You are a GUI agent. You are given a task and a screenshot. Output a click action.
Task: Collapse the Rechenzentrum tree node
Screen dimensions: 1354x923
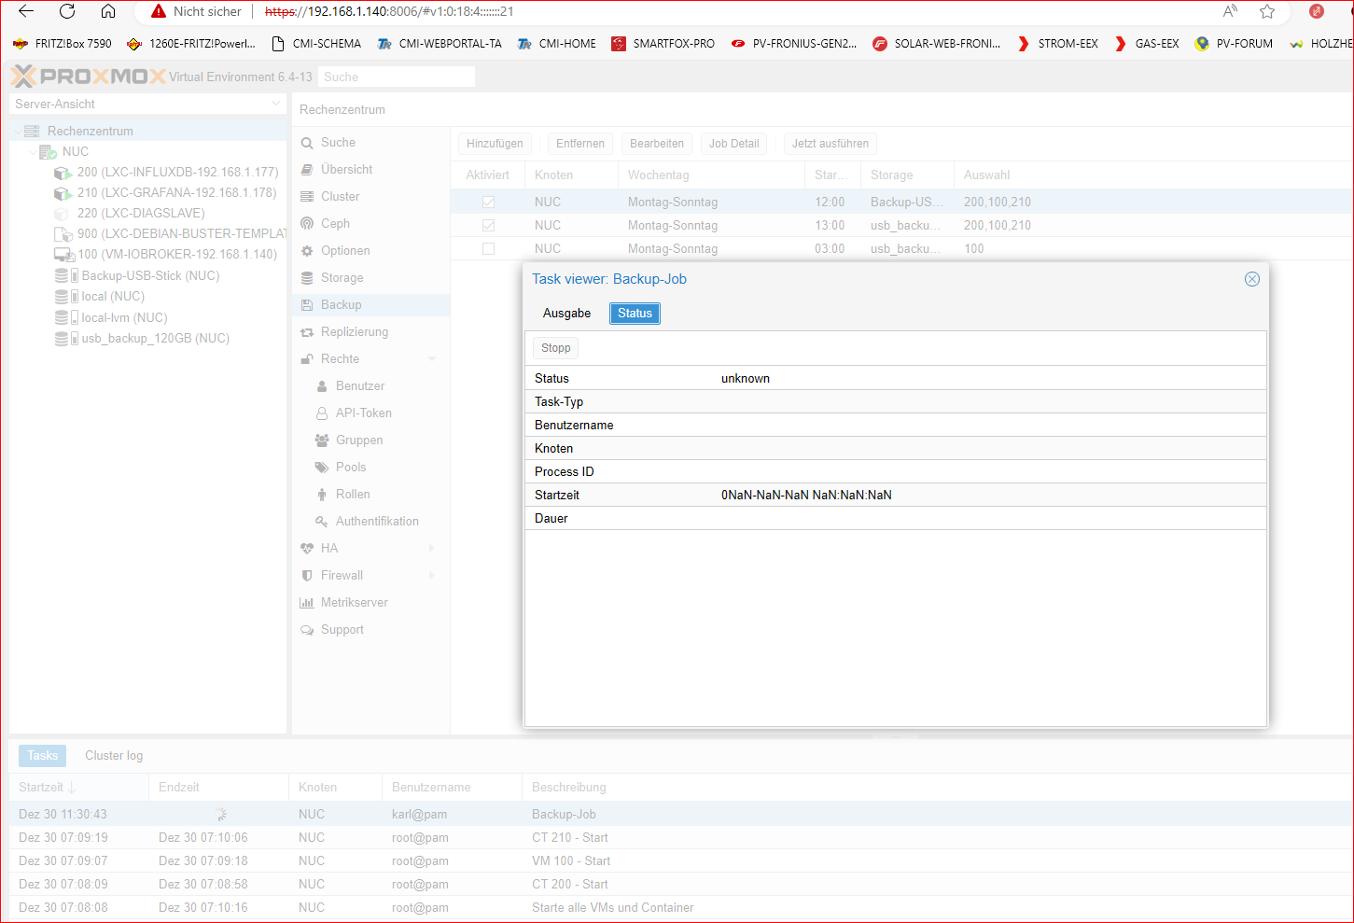tap(17, 131)
